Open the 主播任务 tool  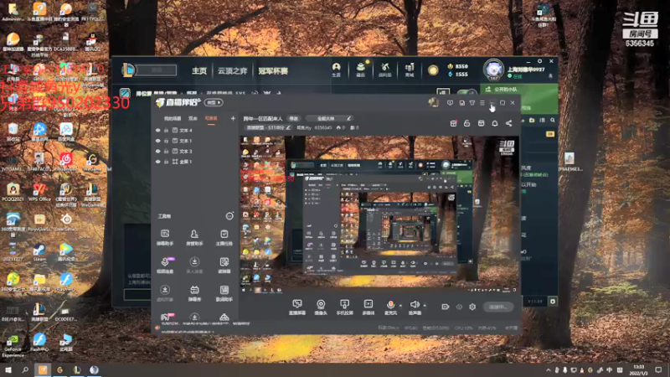tap(224, 237)
